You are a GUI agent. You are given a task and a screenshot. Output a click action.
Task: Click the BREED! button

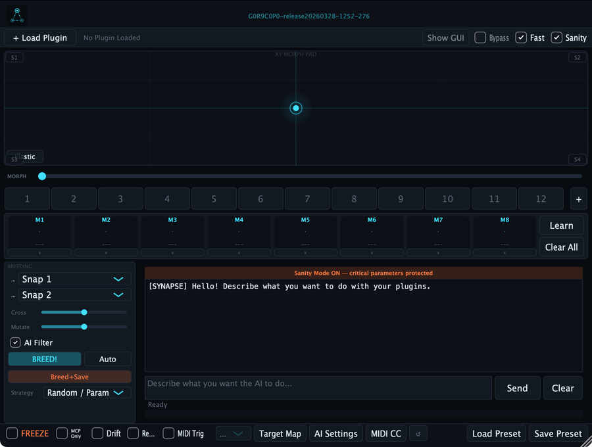[x=44, y=359]
